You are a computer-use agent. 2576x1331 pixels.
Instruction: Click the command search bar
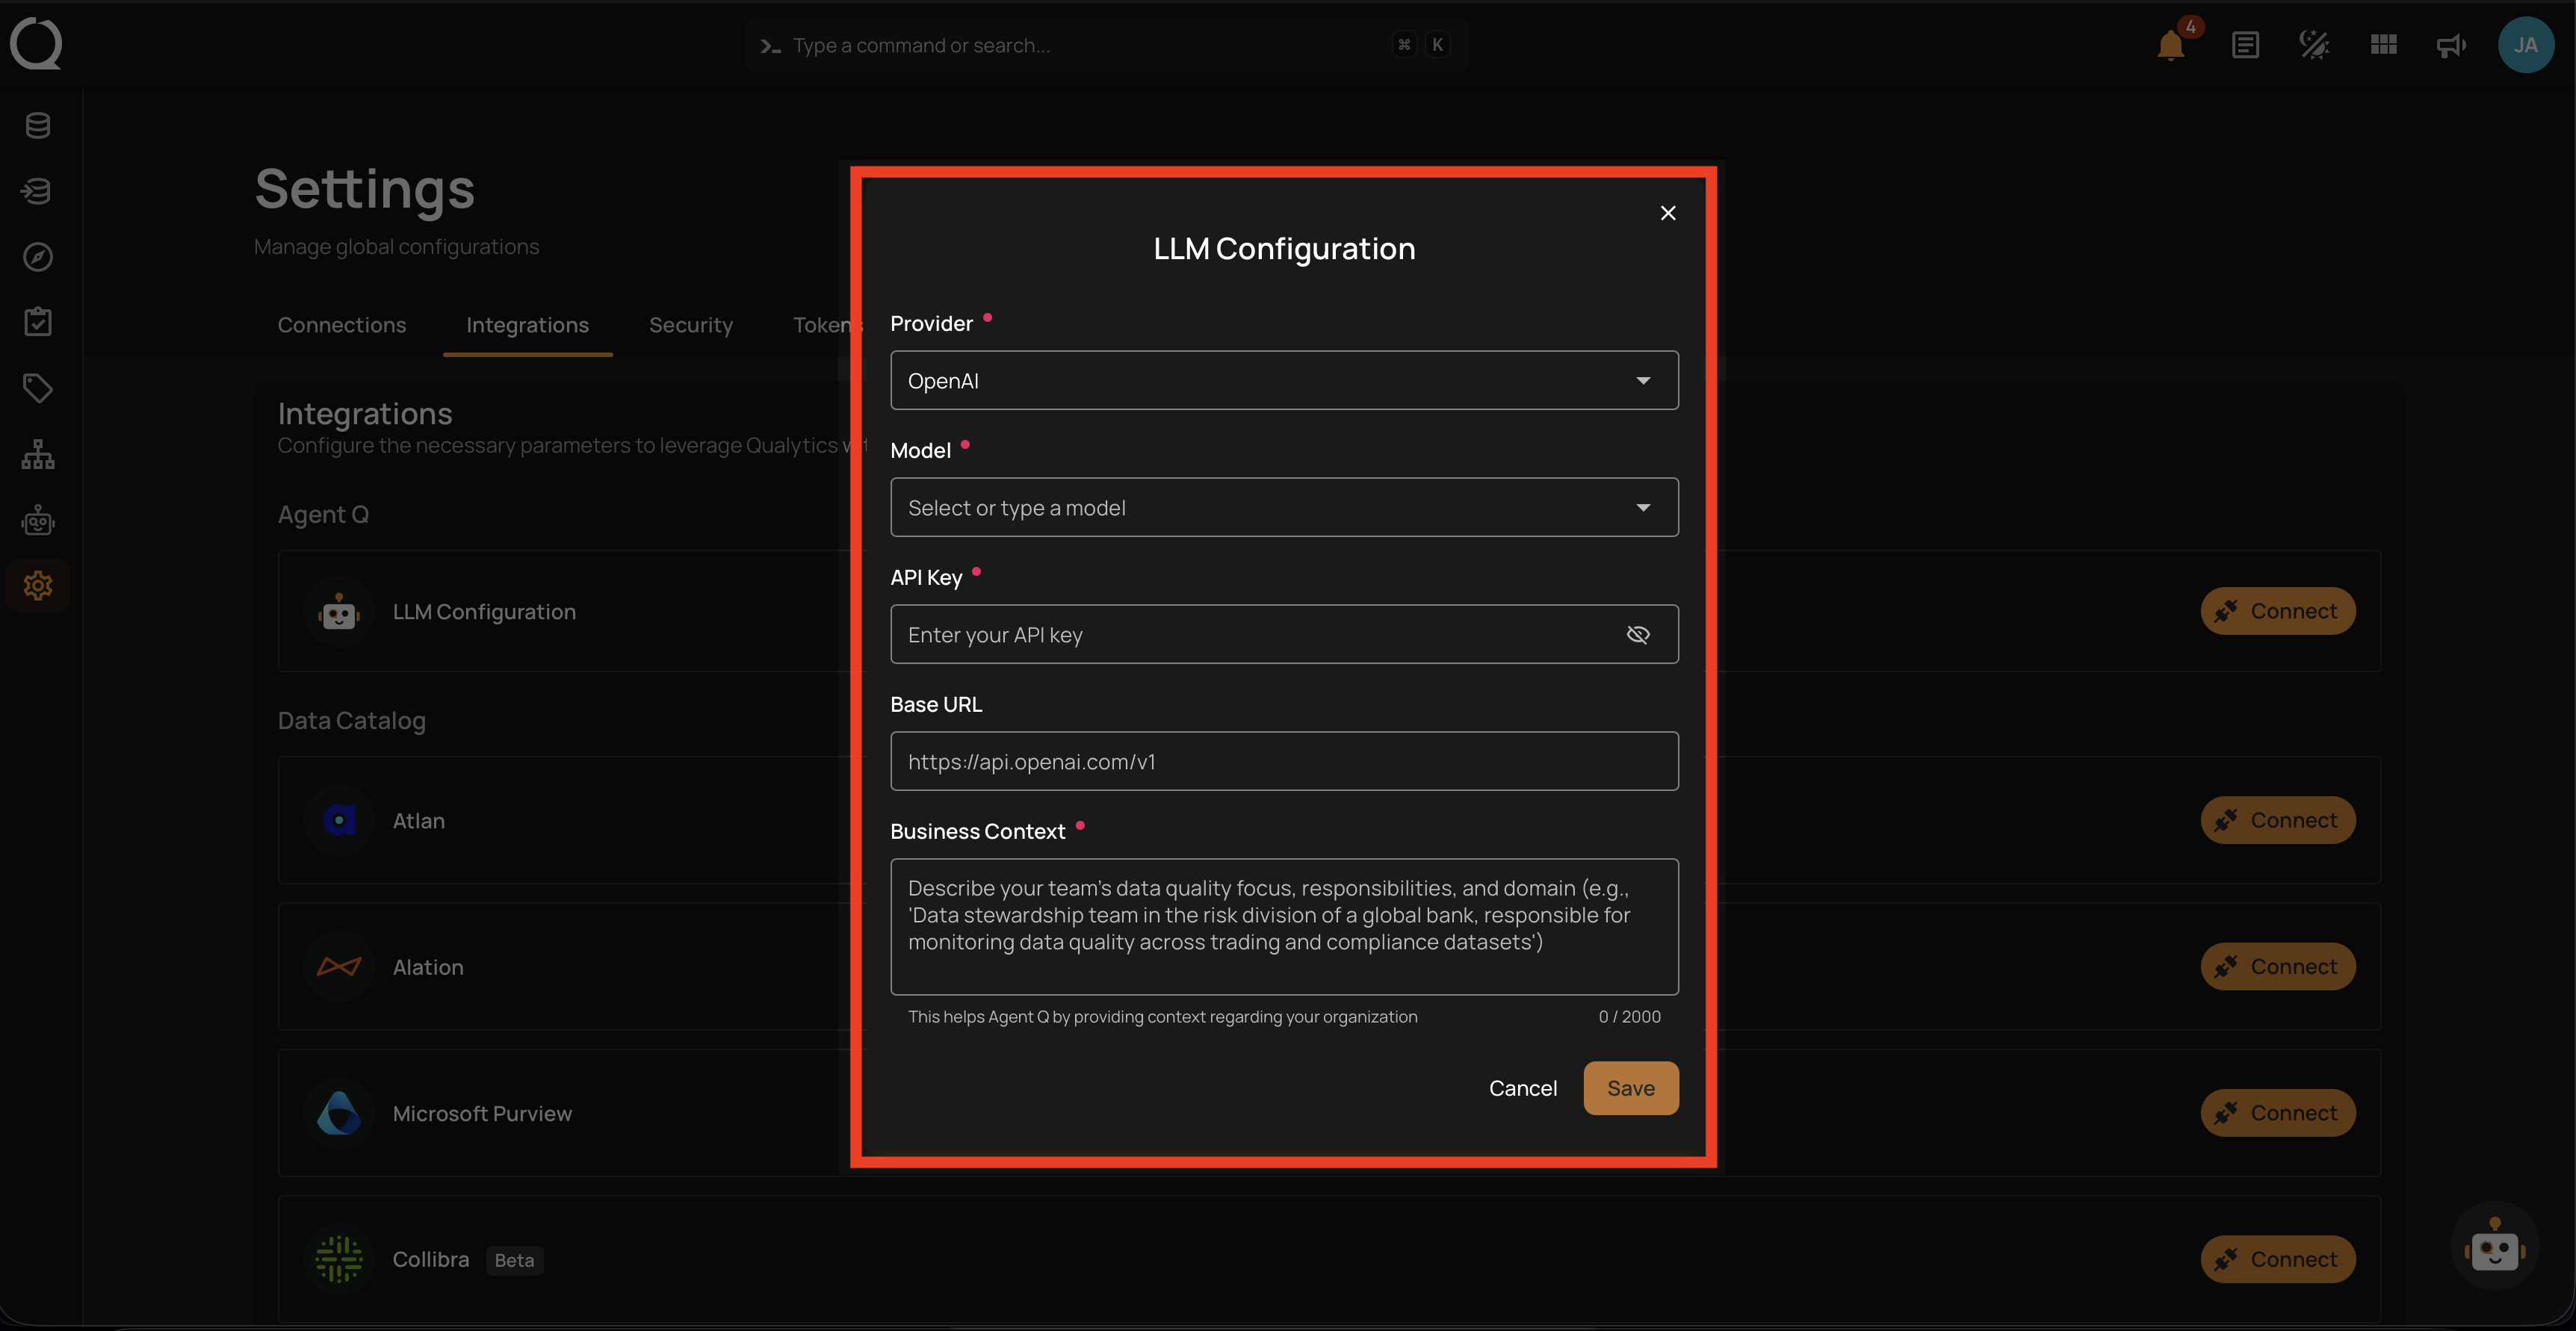(x=1106, y=45)
